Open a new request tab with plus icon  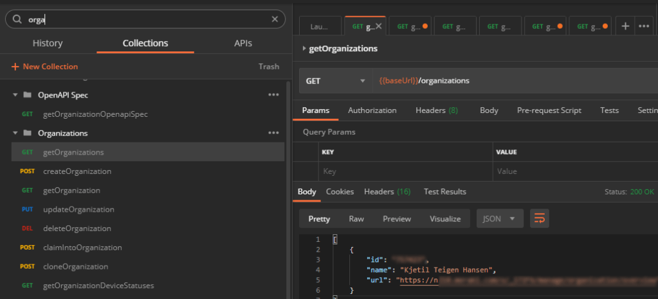tap(625, 26)
